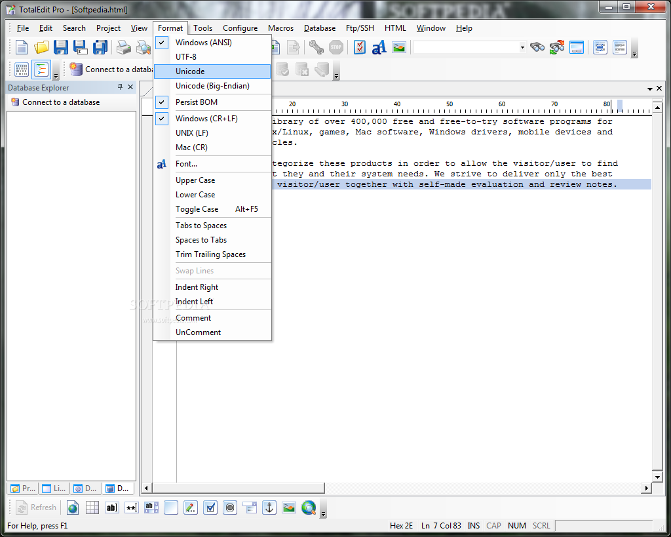Choose Trim Trailing Spaces
Image resolution: width=671 pixels, height=537 pixels.
point(212,254)
